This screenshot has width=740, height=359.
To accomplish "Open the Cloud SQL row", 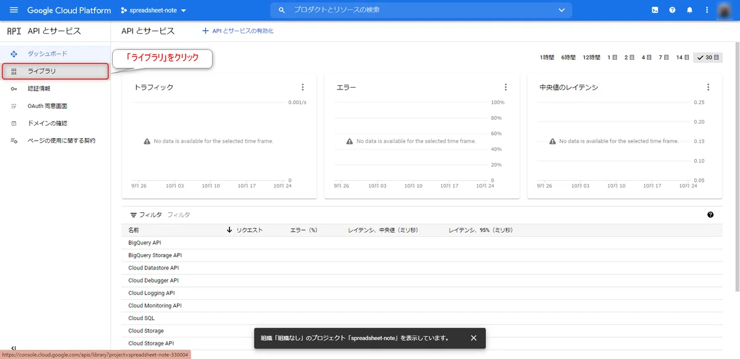I will pos(422,318).
